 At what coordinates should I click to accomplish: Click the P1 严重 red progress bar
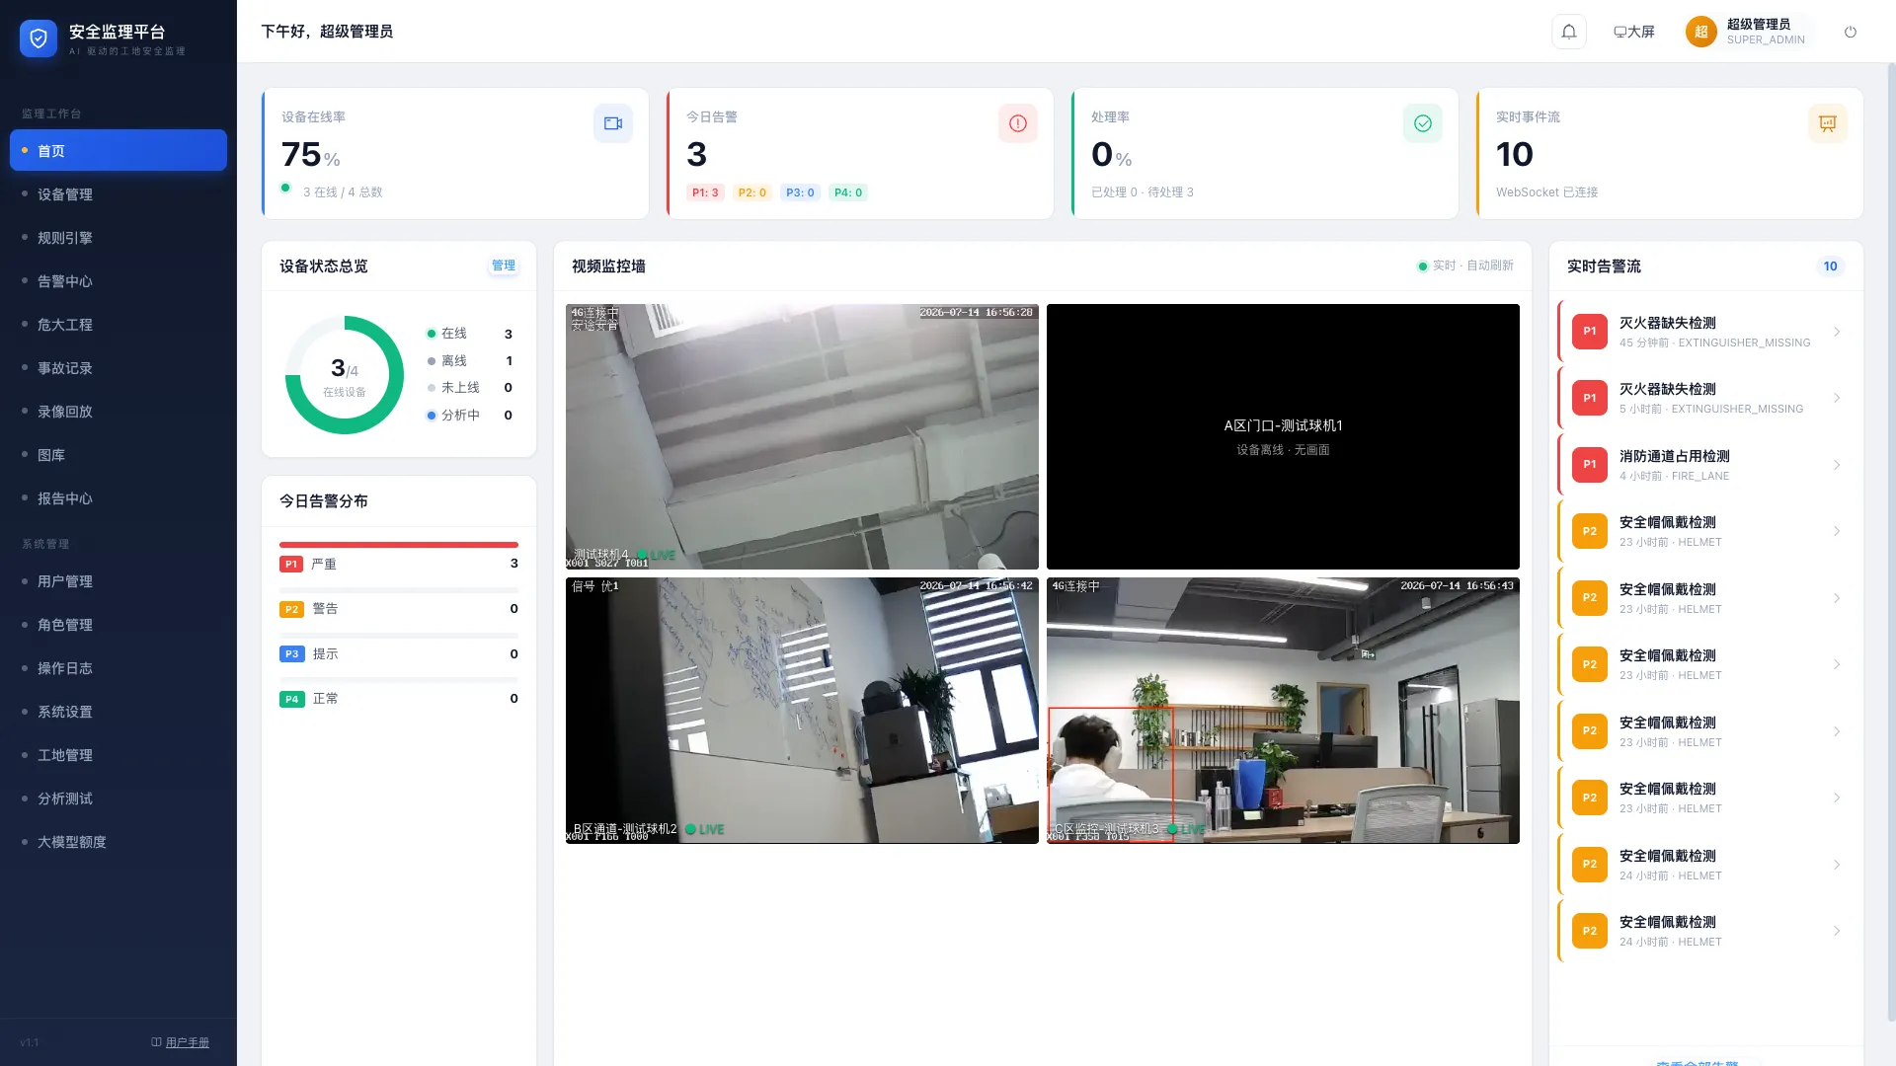[399, 545]
